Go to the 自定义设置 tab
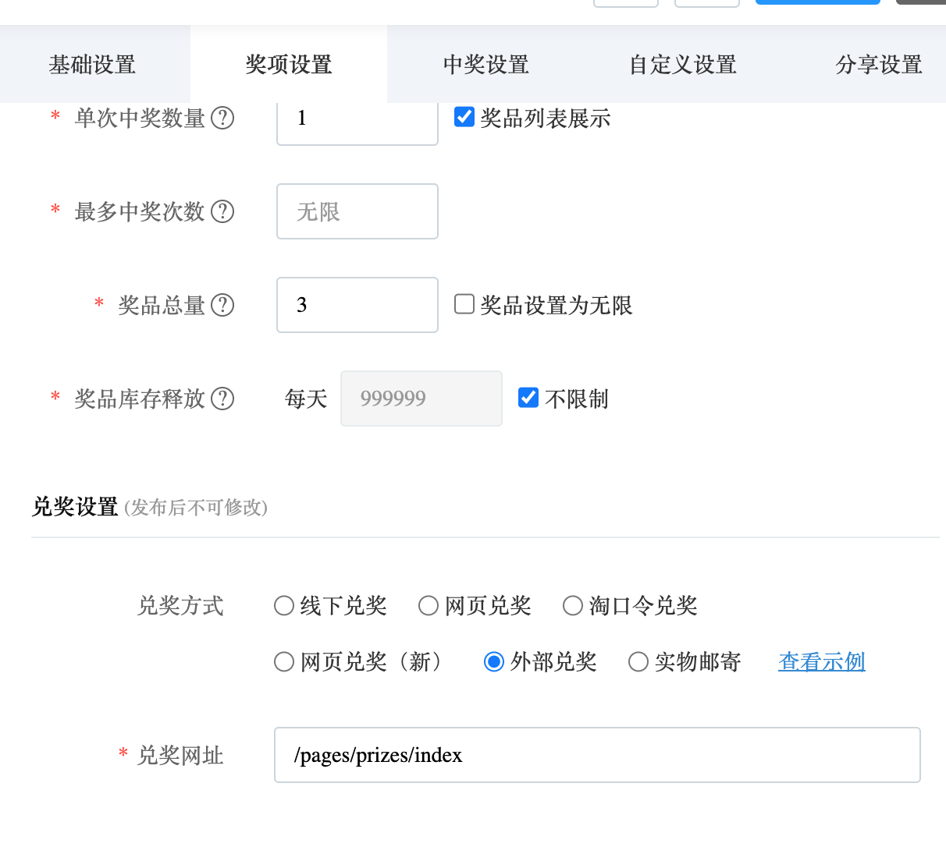946x861 pixels. pos(683,65)
